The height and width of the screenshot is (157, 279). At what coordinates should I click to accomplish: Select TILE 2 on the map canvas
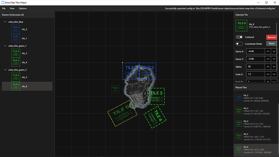pos(148,71)
